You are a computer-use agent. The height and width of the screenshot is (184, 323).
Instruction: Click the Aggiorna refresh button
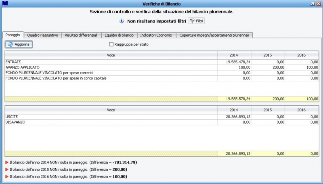coord(19,44)
